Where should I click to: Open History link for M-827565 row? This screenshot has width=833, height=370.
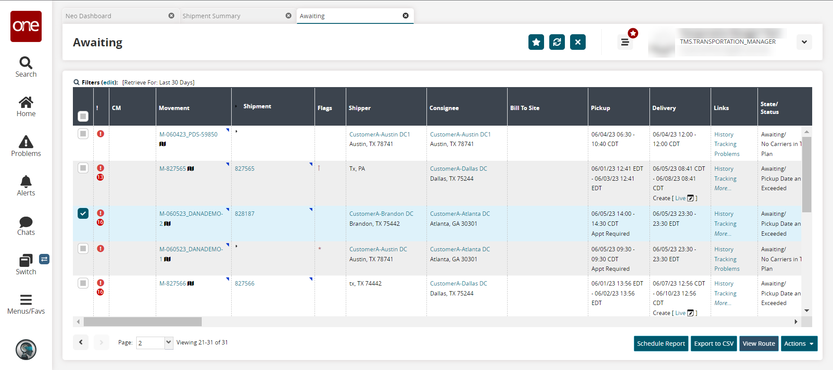point(724,169)
